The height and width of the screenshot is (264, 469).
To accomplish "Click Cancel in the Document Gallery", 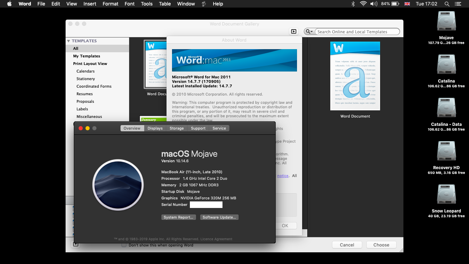I will (x=347, y=245).
